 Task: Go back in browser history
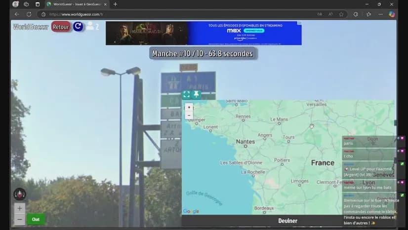(17, 14)
